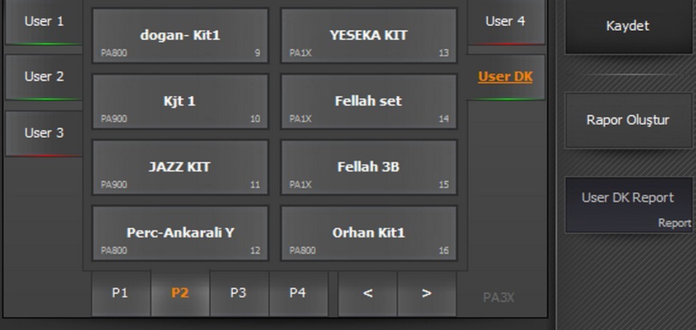This screenshot has height=330, width=696.
Task: Go to previous page with < arrow
Action: pos(367,293)
